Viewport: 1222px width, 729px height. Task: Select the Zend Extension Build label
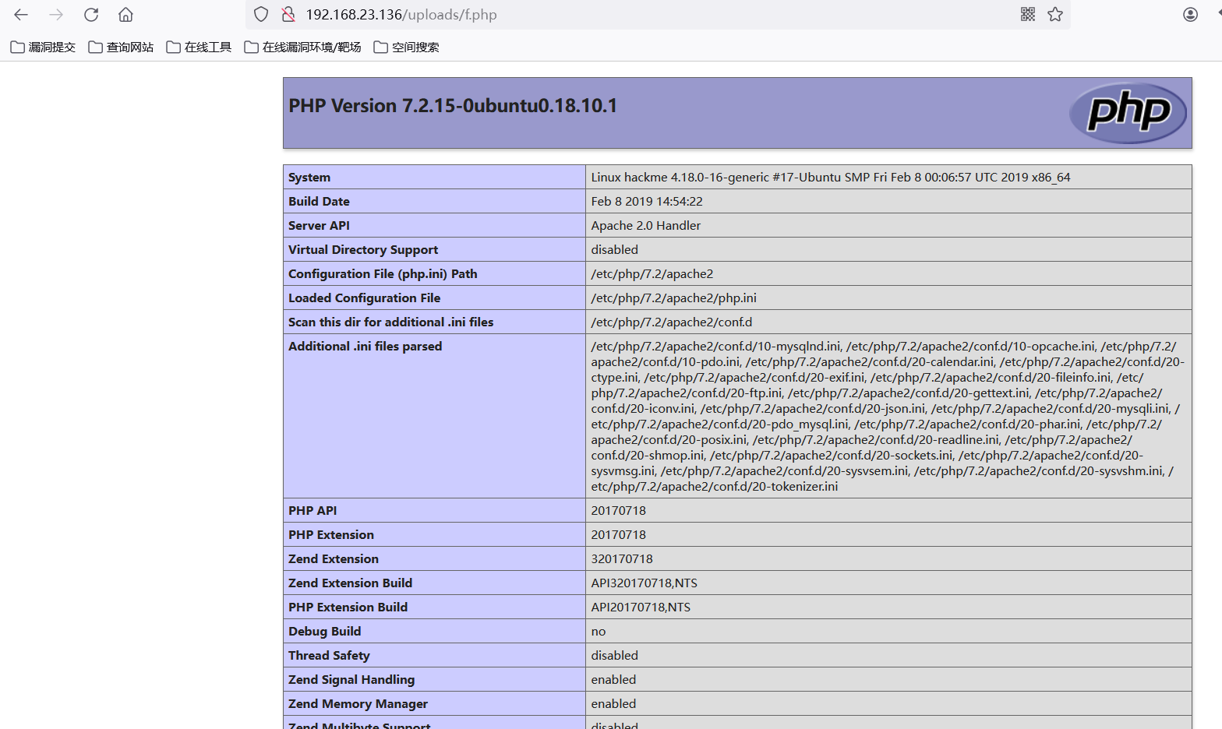350,583
